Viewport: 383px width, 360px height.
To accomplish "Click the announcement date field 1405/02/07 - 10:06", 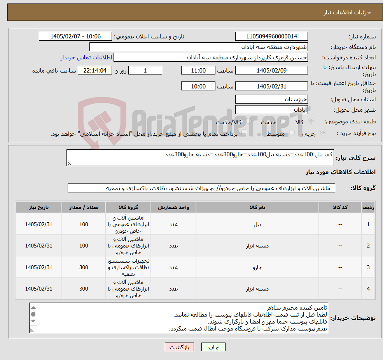I will 75,36.
